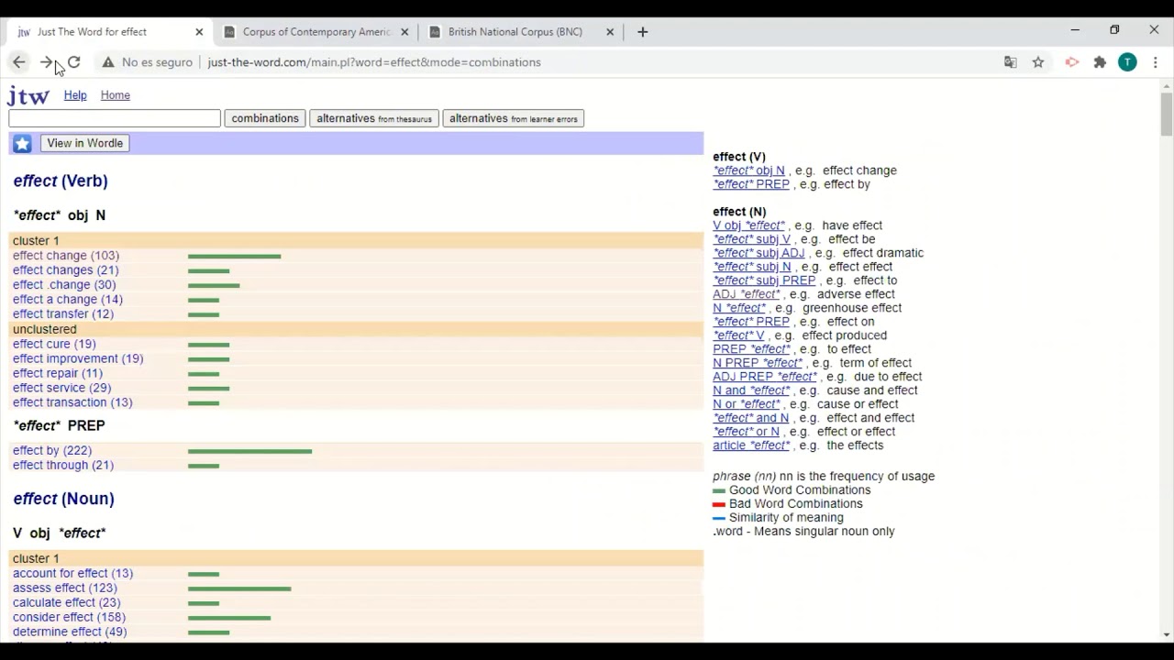Open assess effect (123) link
This screenshot has height=660, width=1174.
(x=65, y=588)
